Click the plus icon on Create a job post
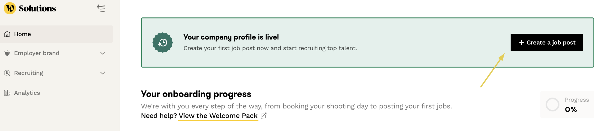This screenshot has width=604, height=131. pos(521,43)
